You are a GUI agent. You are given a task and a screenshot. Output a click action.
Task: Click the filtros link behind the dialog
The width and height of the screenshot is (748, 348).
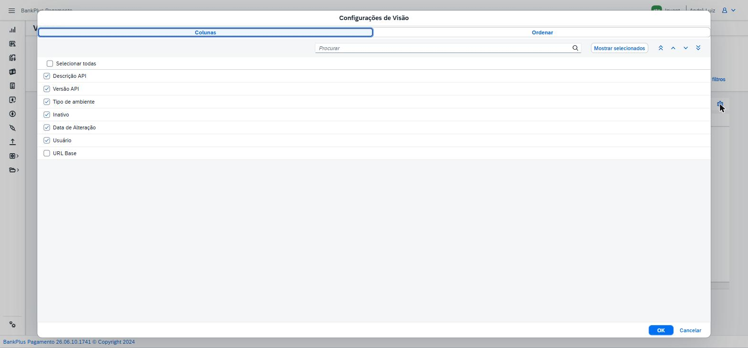tap(718, 79)
